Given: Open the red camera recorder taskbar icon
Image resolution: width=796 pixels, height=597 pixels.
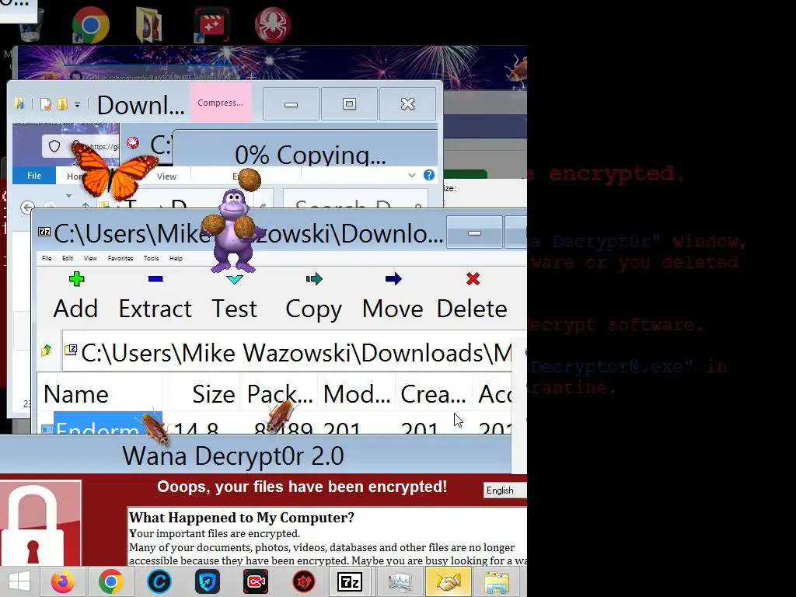Looking at the screenshot, I should click(x=255, y=581).
